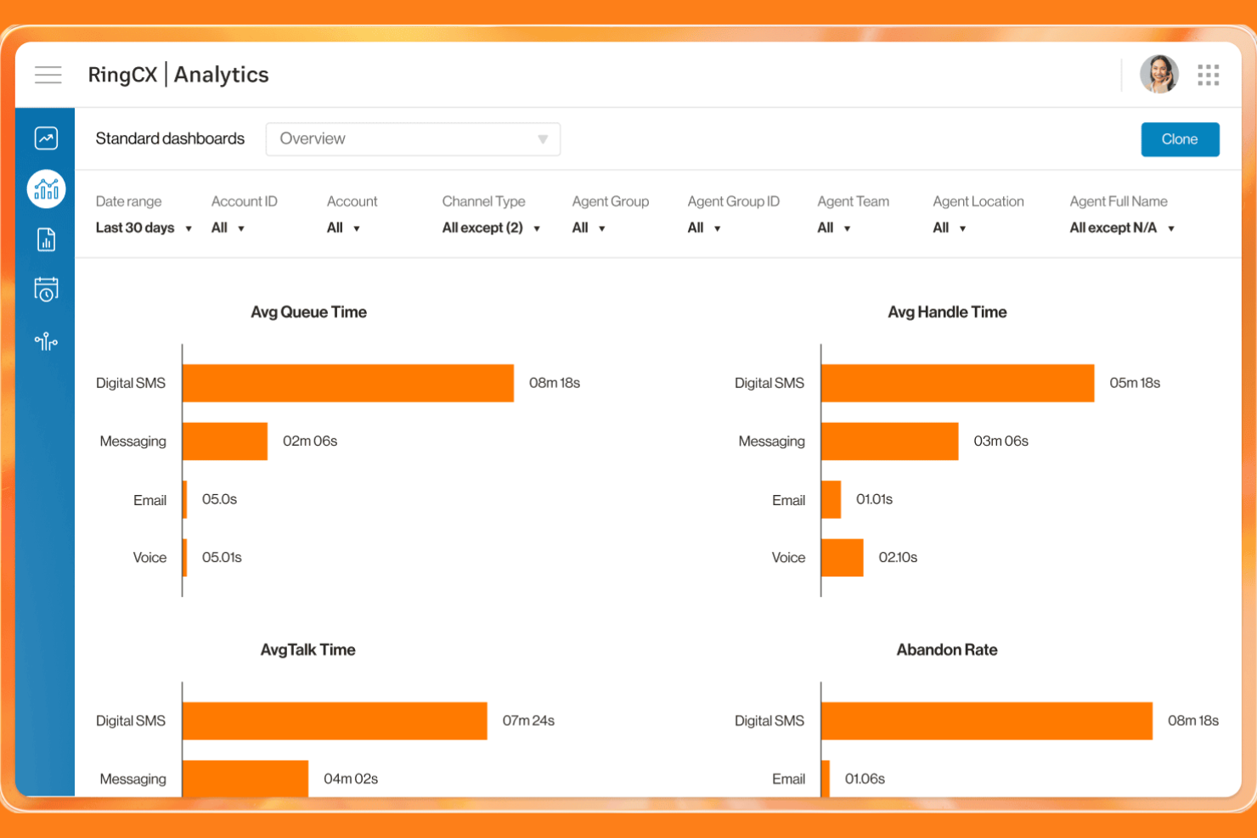This screenshot has height=838, width=1257.
Task: Open the scheduled reports calendar icon
Action: (46, 290)
